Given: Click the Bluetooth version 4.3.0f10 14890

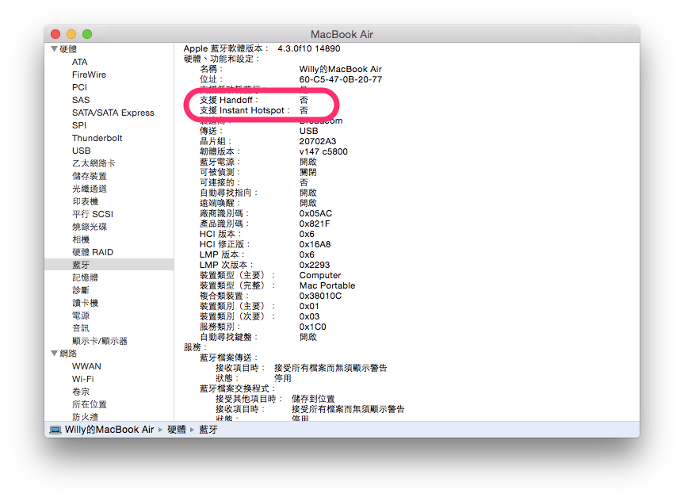Looking at the screenshot, I should tap(309, 48).
